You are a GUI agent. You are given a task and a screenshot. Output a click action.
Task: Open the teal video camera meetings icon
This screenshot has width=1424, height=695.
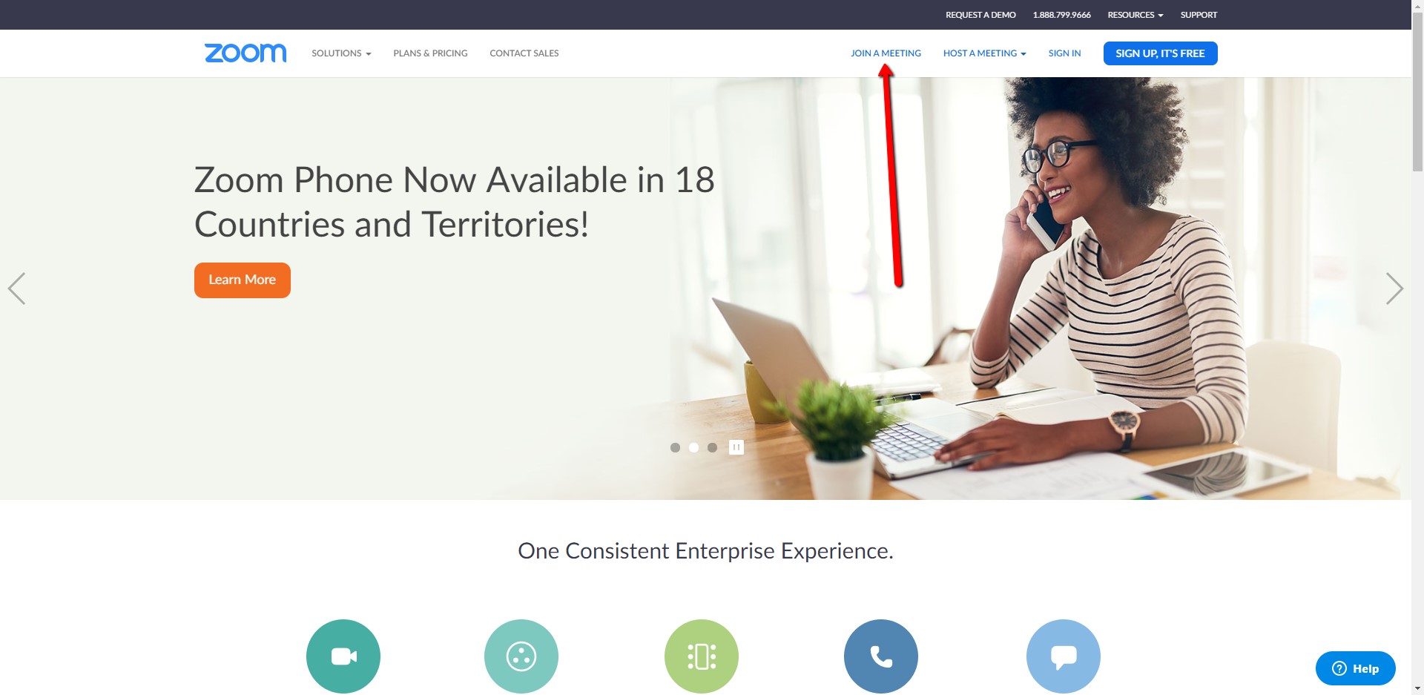(x=343, y=656)
